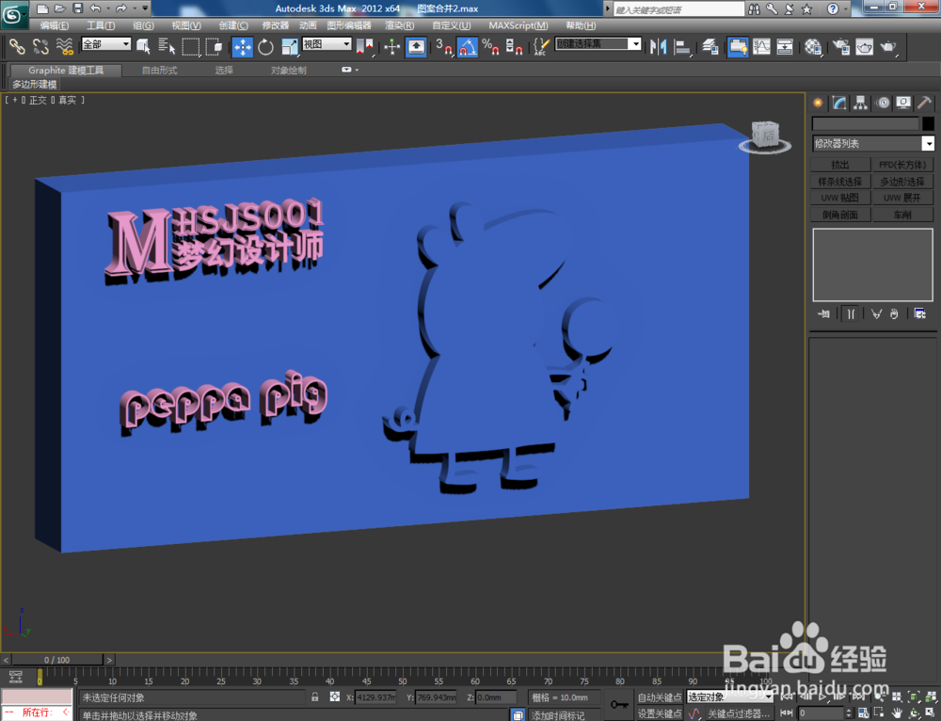Click the Undo arrow icon
This screenshot has height=721, width=941.
(x=95, y=8)
